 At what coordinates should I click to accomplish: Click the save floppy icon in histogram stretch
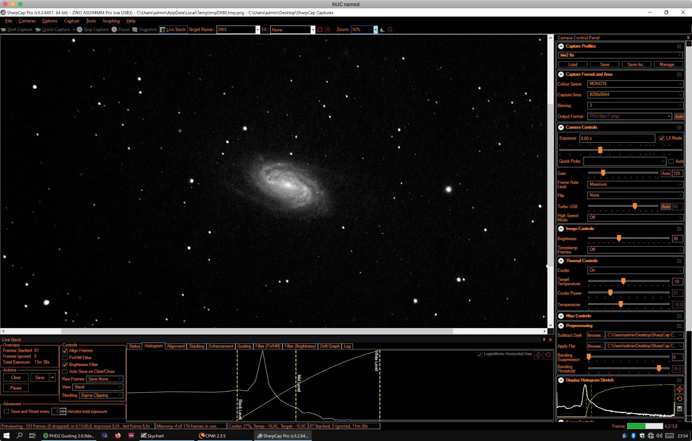tap(679, 409)
